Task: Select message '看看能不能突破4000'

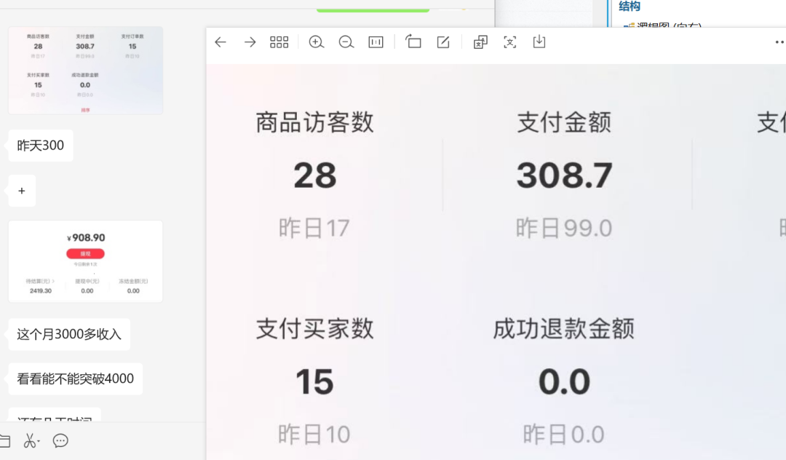Action: [75, 378]
